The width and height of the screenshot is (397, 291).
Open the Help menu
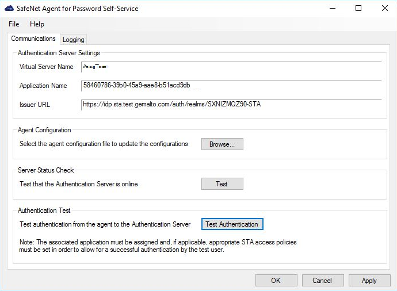(x=37, y=24)
